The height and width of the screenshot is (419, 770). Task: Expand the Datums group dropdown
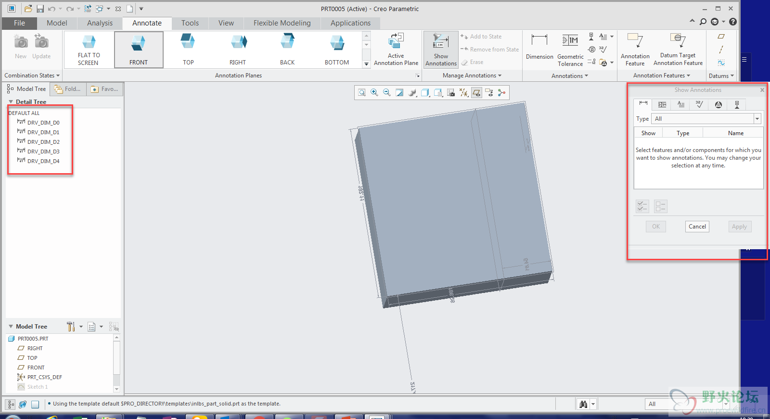721,76
